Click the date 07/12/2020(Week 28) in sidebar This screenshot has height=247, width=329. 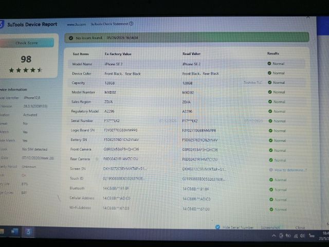click(38, 158)
